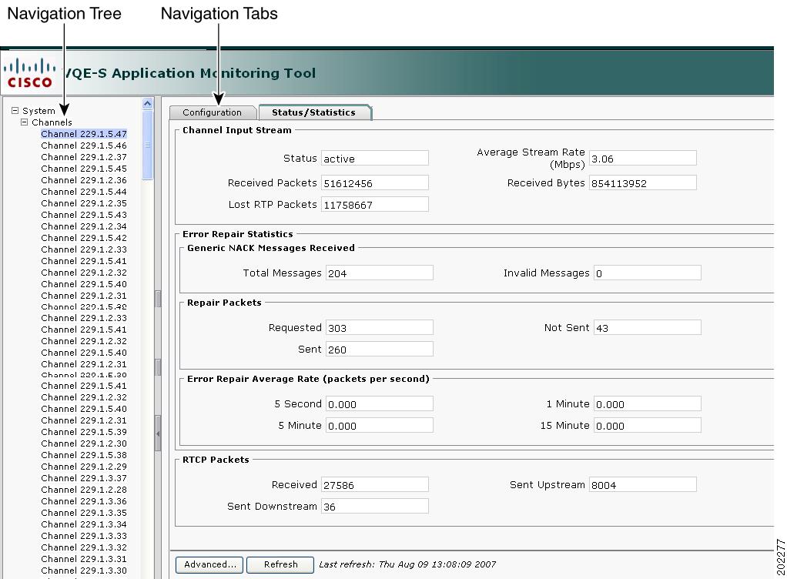Pick Channel 229.1.3.36
Screen dimensions: 787x579
[84, 501]
